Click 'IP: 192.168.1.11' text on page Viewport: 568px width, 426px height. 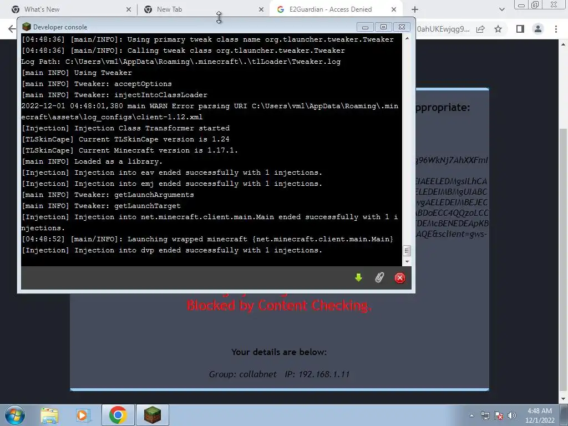click(317, 374)
